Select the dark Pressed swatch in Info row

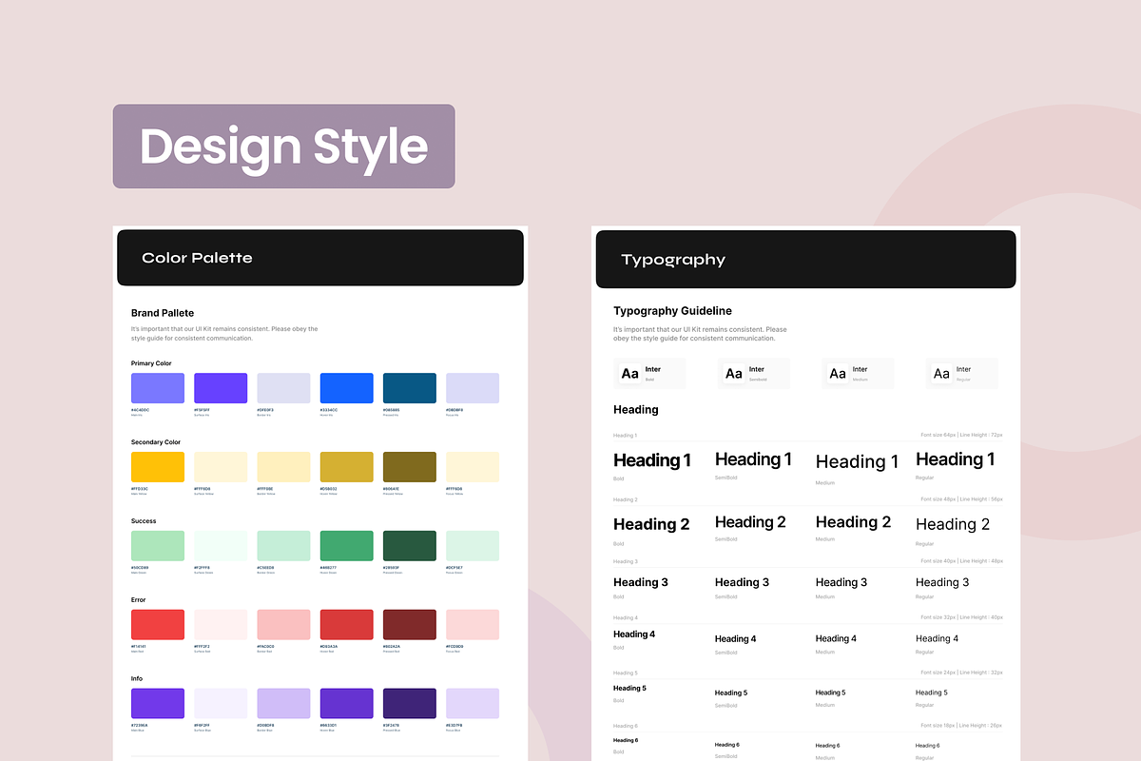click(410, 704)
